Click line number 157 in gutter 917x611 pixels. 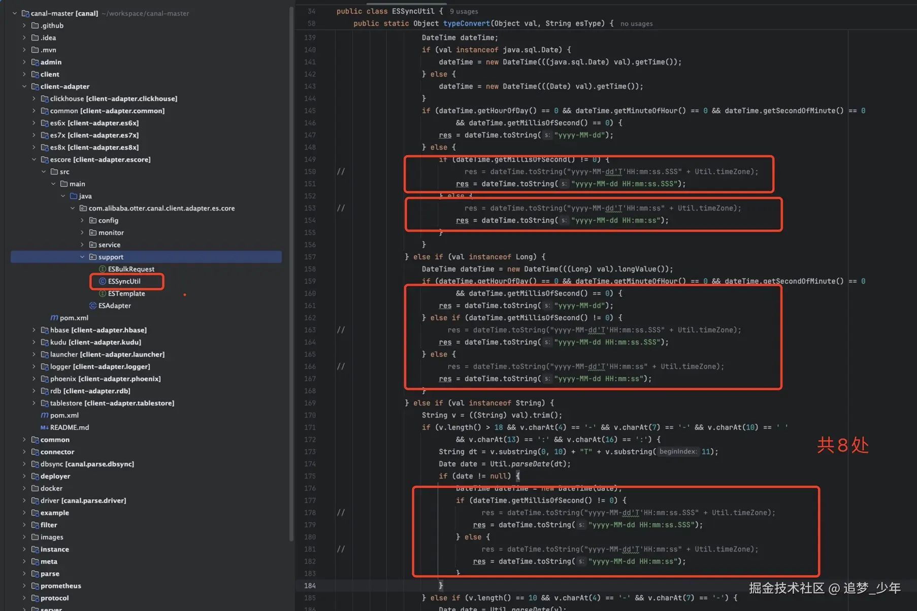click(310, 257)
